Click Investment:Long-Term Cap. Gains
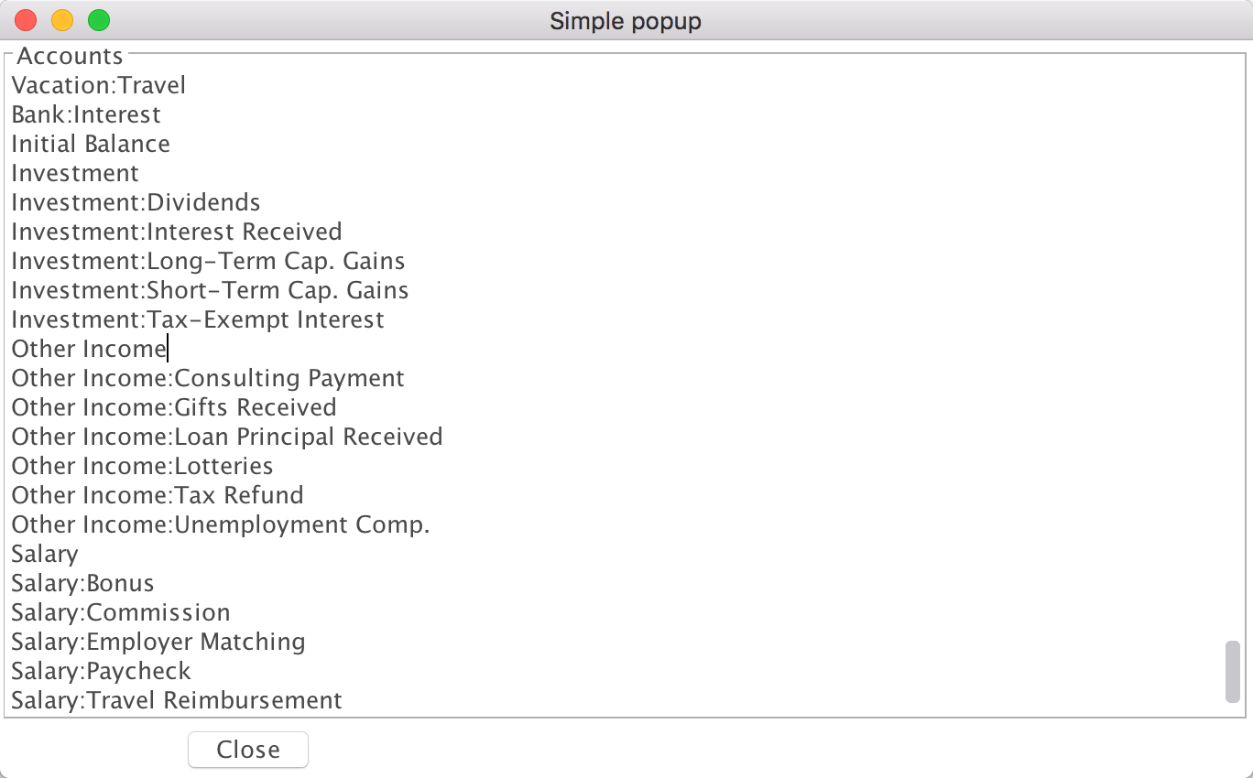Screen dimensions: 1253x778 208,261
